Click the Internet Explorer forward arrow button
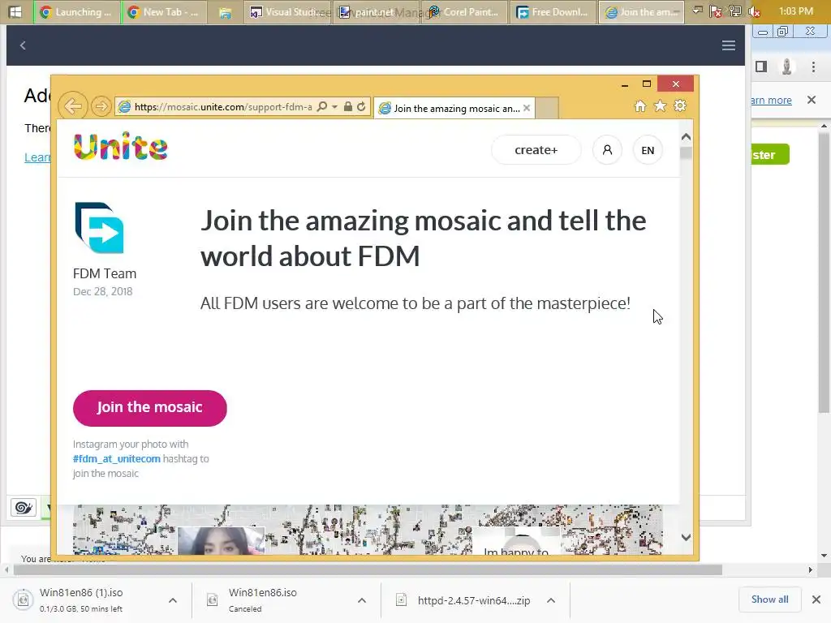 tap(101, 106)
